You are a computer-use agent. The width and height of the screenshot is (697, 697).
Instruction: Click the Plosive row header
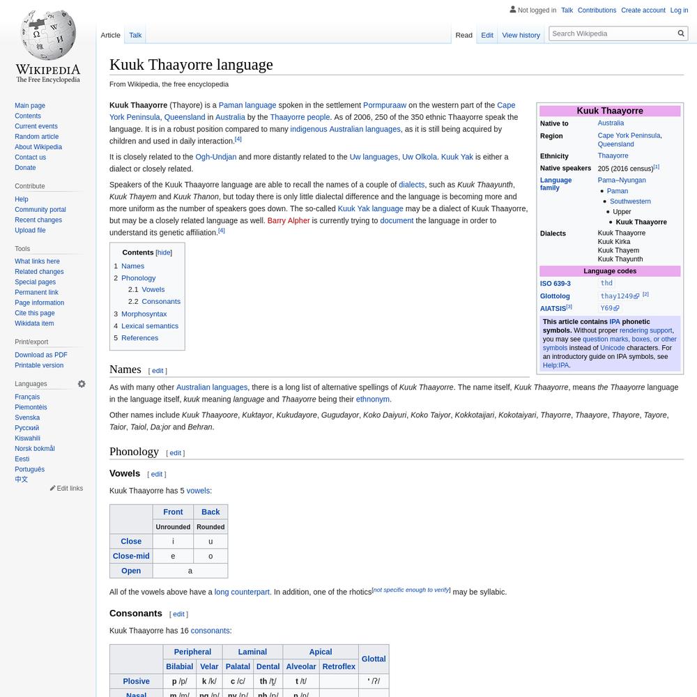pyautogui.click(x=136, y=682)
